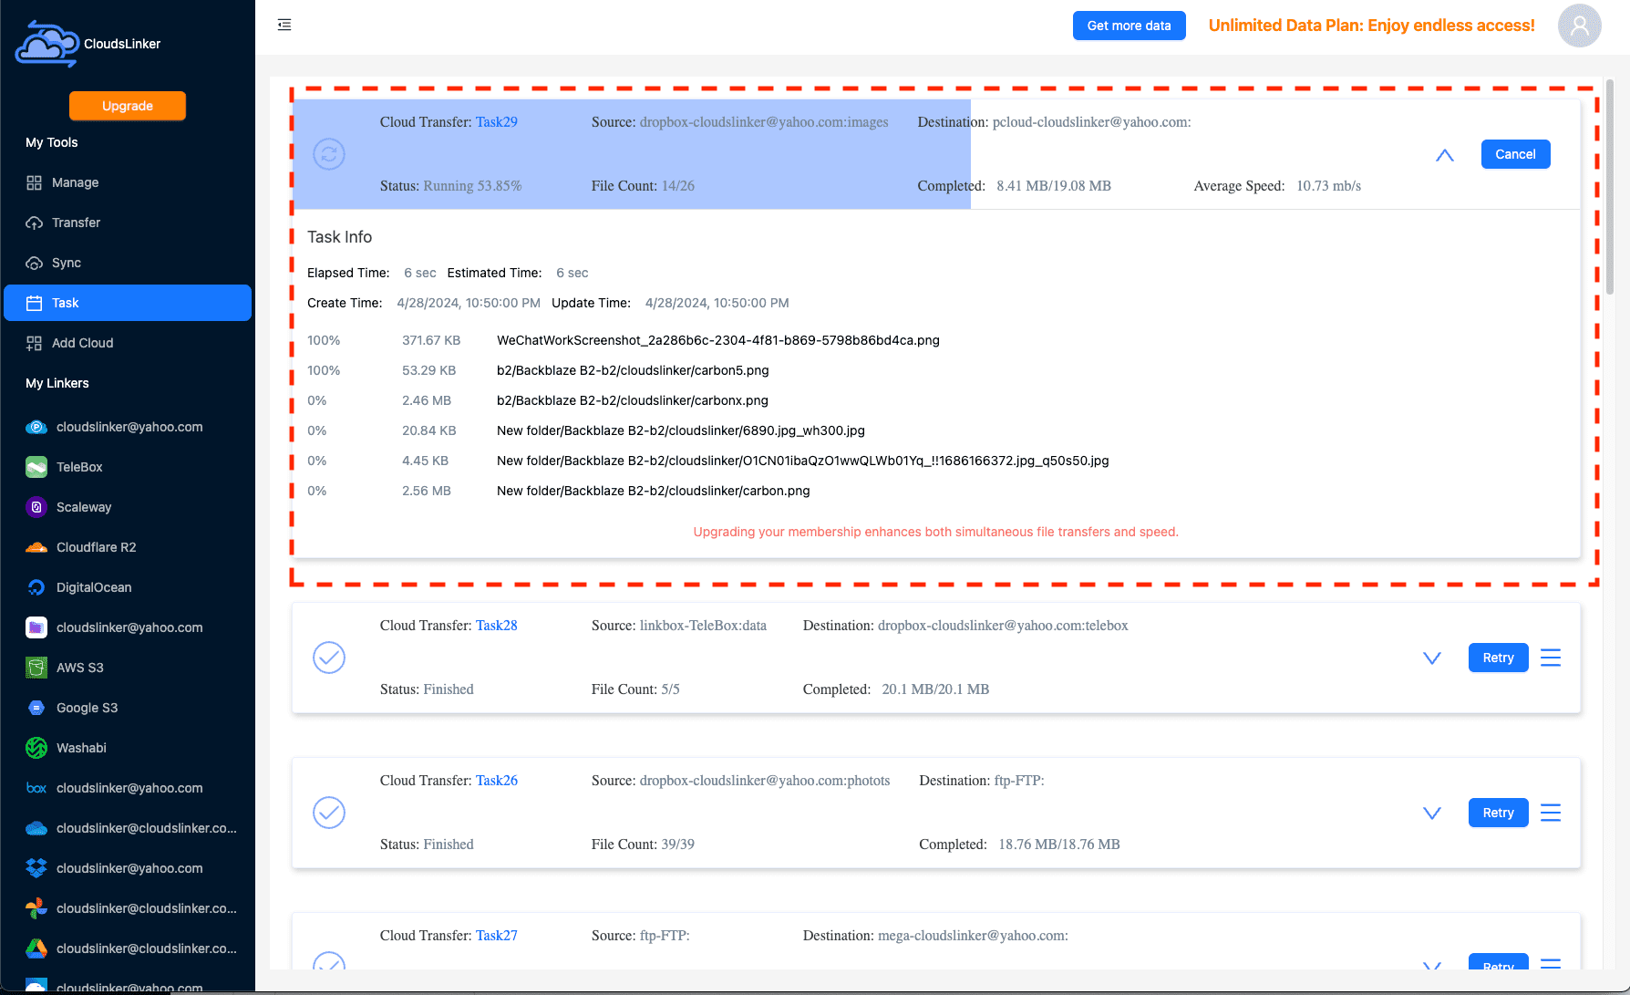Viewport: 1630px width, 995px height.
Task: Click the upgrading membership notice text
Action: click(x=935, y=532)
